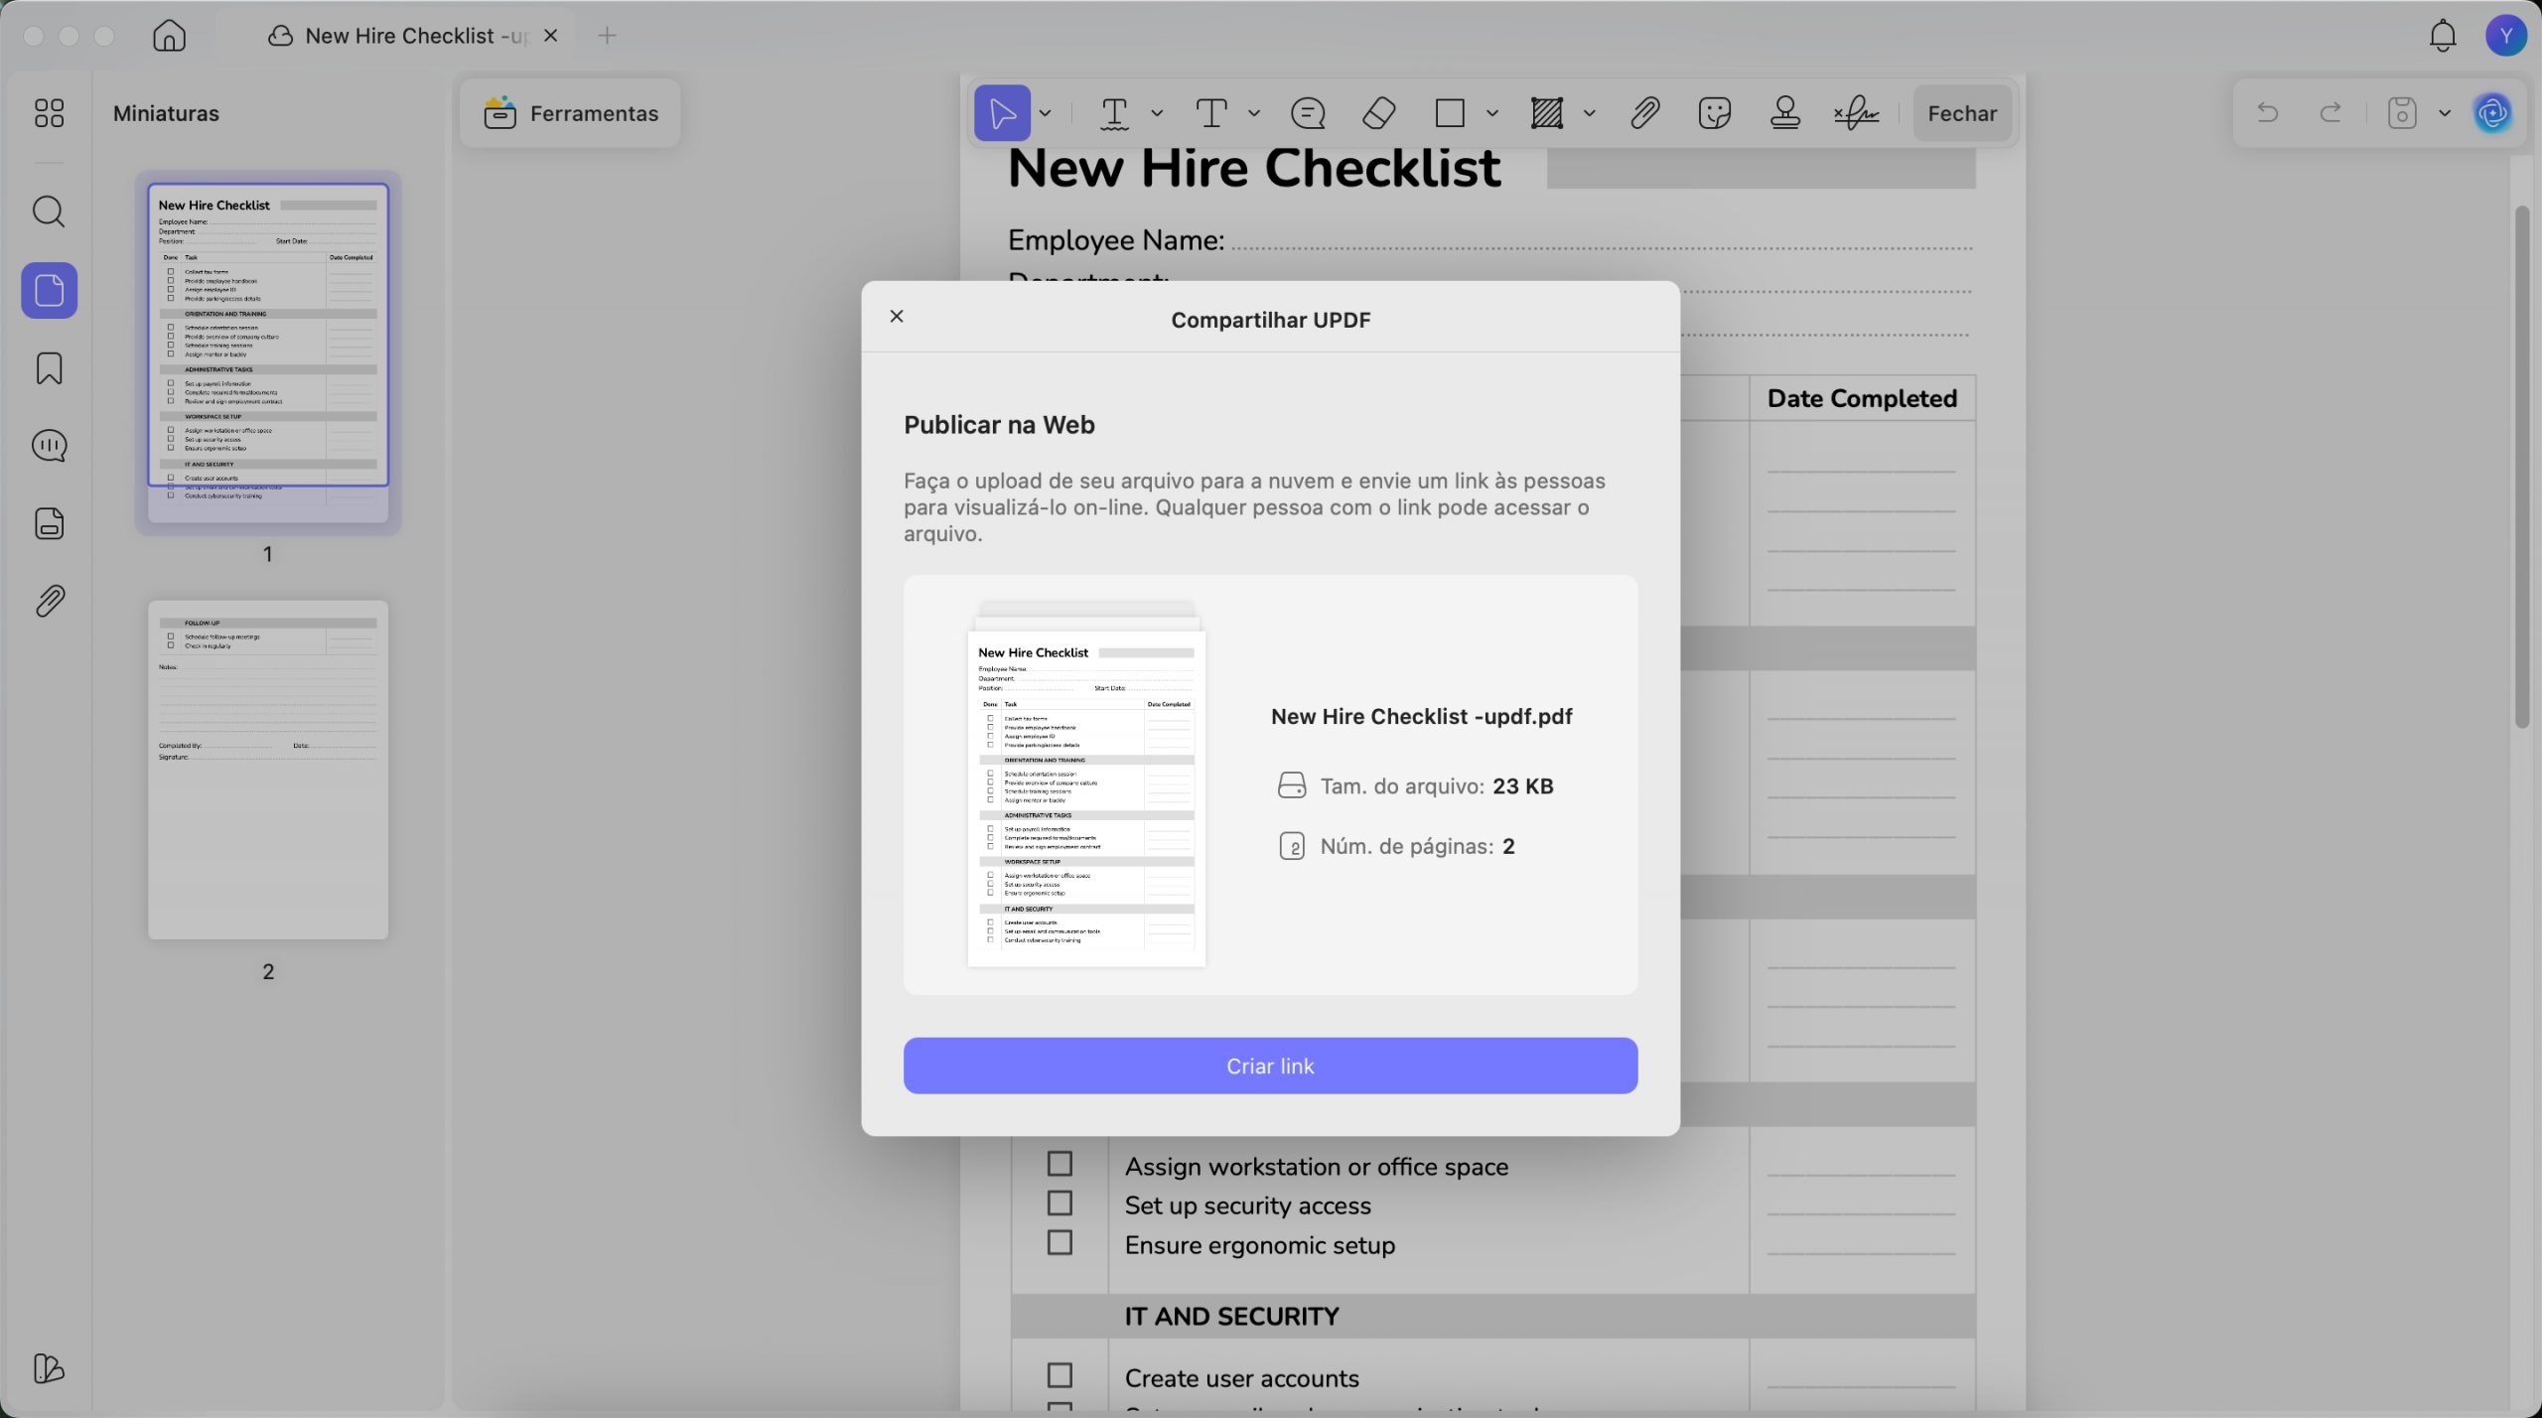Click the Publicar na Web heading

pos(999,425)
